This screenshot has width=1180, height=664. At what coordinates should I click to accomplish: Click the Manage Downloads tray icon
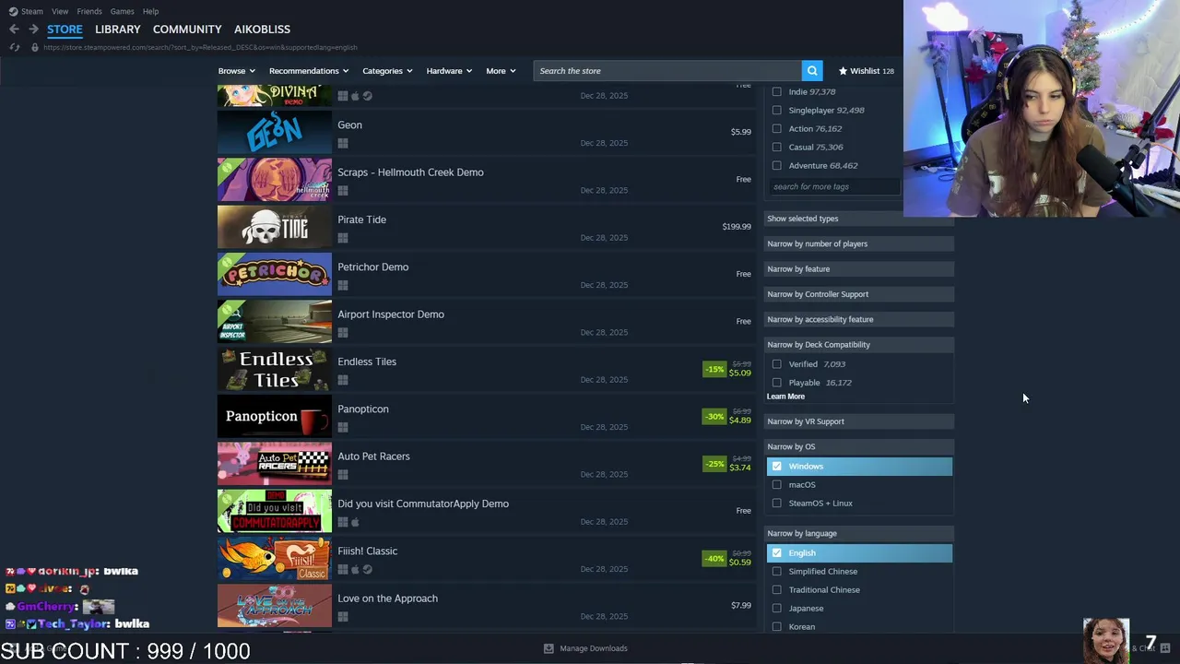click(x=549, y=648)
